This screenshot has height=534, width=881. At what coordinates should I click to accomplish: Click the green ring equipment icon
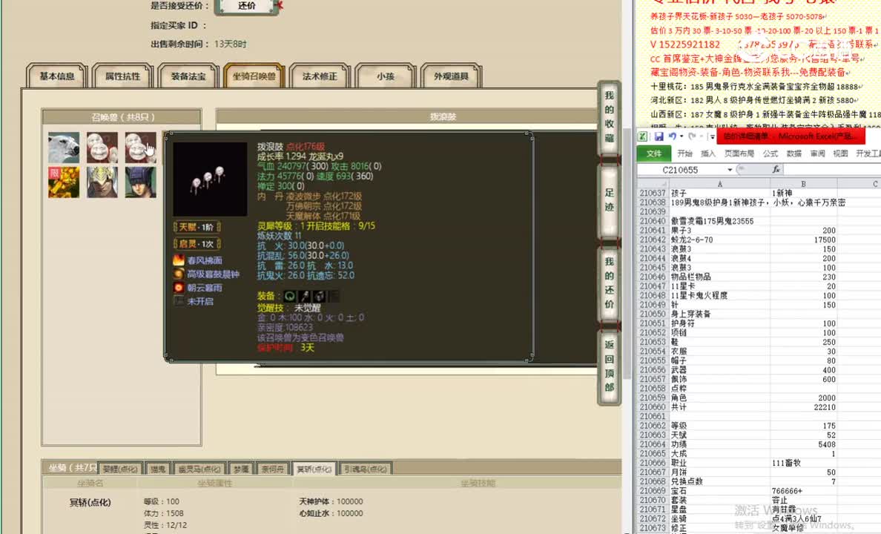pos(290,296)
